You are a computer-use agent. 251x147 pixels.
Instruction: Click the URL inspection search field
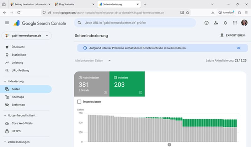[135, 23]
